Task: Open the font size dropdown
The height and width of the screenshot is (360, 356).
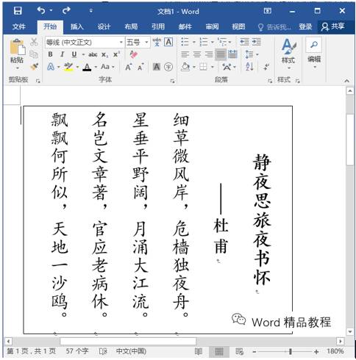Action: tap(146, 43)
